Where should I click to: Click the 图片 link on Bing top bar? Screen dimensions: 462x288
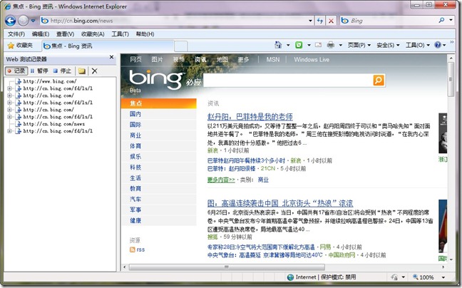pos(157,59)
